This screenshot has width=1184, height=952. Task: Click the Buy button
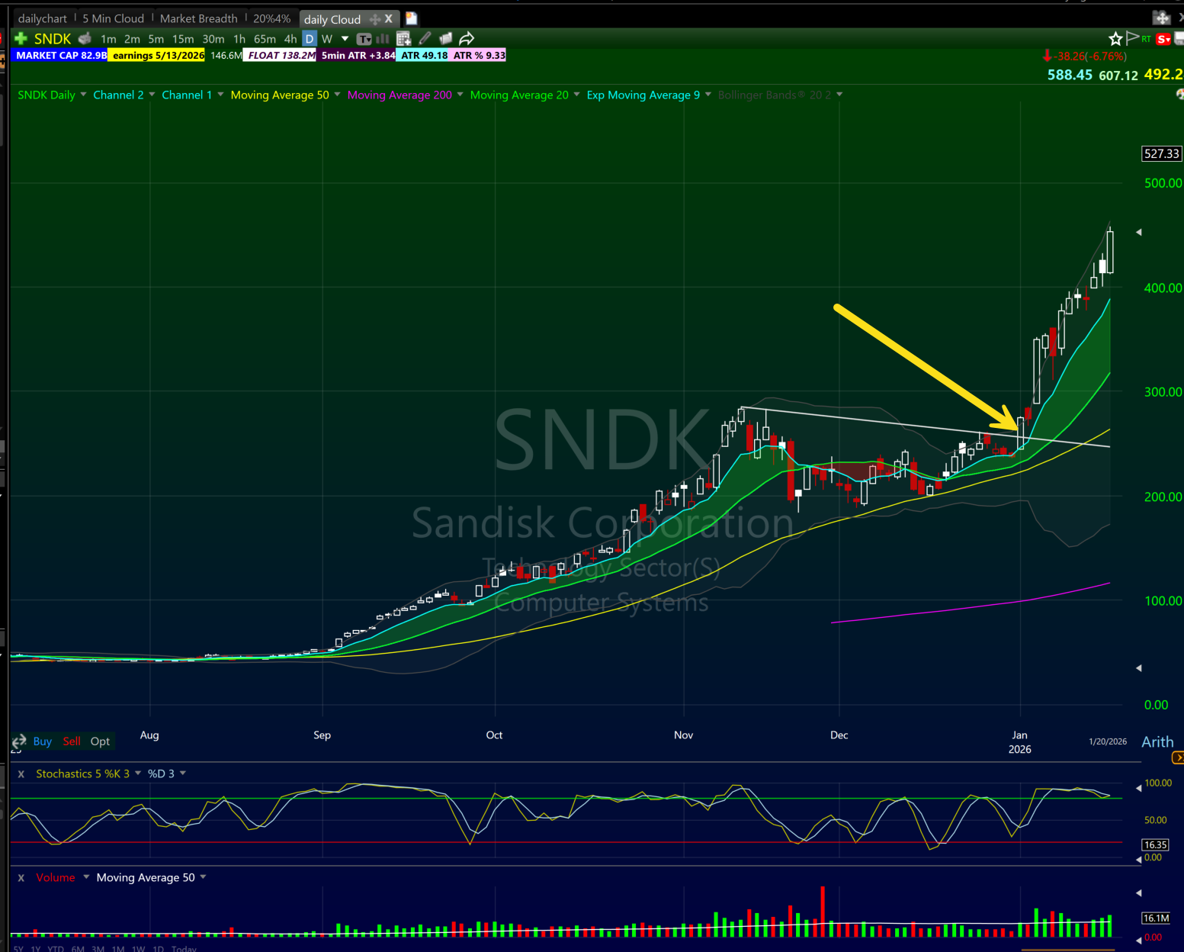tap(43, 741)
